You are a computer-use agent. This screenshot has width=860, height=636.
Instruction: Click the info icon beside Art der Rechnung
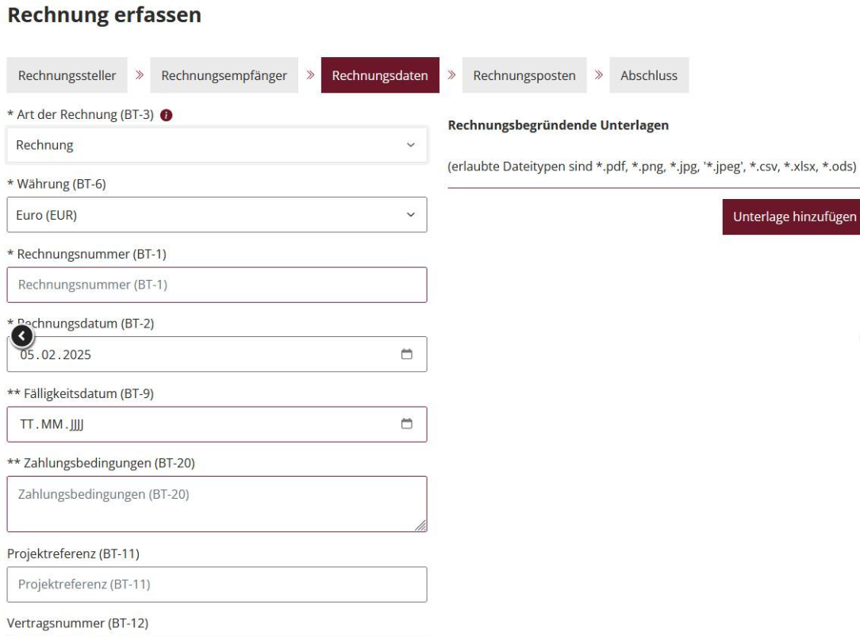point(167,115)
